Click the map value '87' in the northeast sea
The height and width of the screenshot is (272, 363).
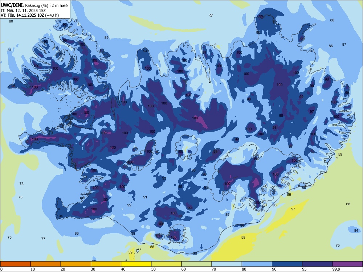tap(344, 44)
